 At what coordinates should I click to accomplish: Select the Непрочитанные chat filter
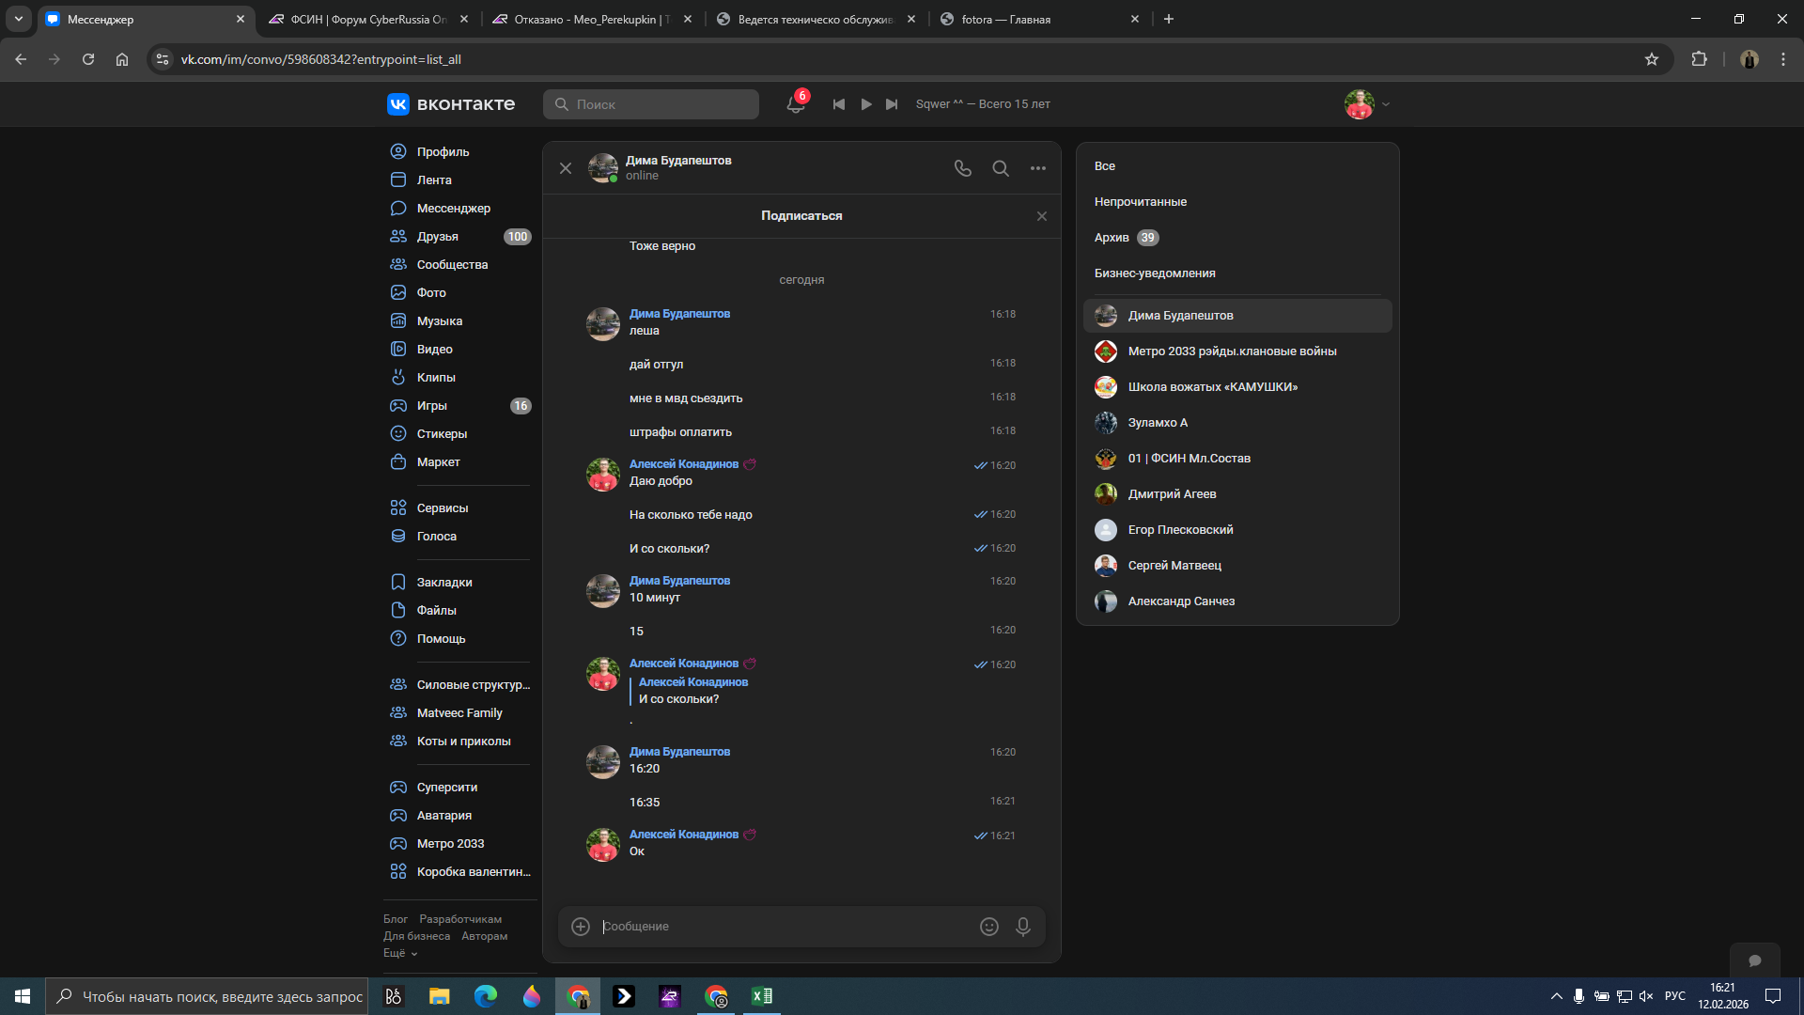click(x=1140, y=202)
